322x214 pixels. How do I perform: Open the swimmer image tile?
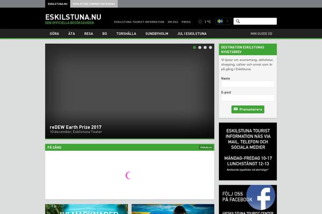point(173,209)
